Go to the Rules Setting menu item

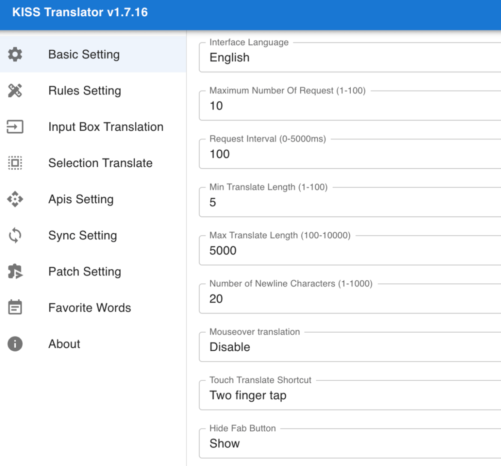pos(85,90)
